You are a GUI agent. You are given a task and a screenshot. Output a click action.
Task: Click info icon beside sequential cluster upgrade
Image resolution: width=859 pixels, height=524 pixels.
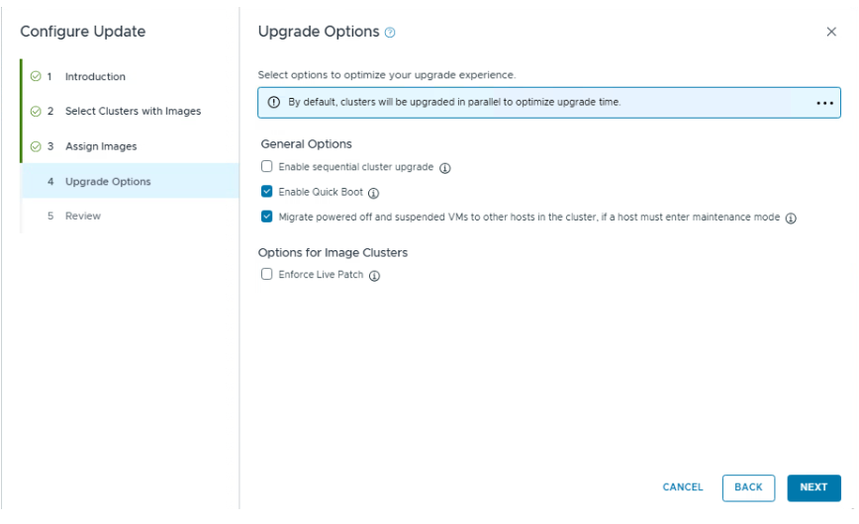pyautogui.click(x=445, y=168)
